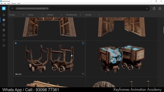
Task: Open the heart Favorites section in the sidebar
Action: [4, 40]
